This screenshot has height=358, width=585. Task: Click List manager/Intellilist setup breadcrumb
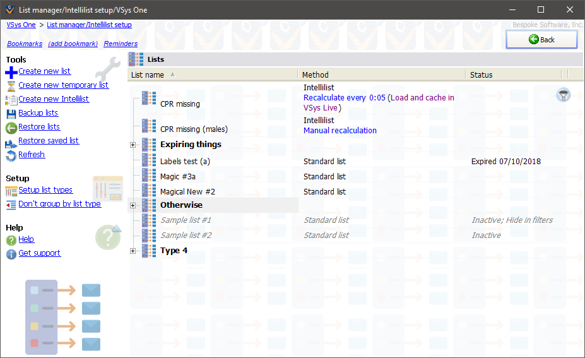(x=89, y=25)
